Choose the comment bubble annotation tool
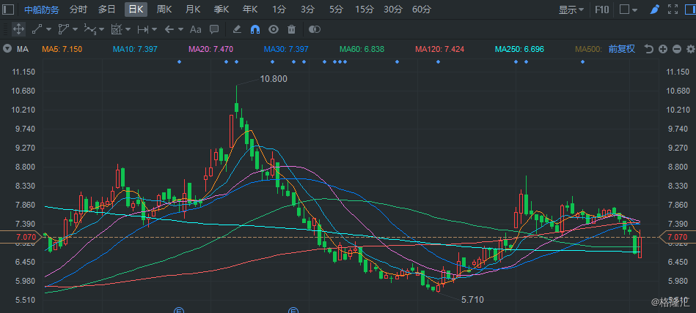 click(214, 29)
